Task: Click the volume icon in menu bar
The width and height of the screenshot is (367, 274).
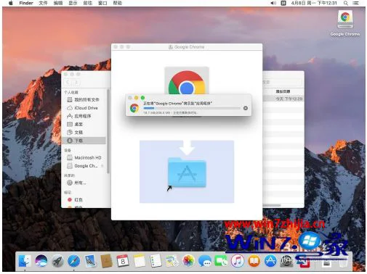Action: (273, 3)
